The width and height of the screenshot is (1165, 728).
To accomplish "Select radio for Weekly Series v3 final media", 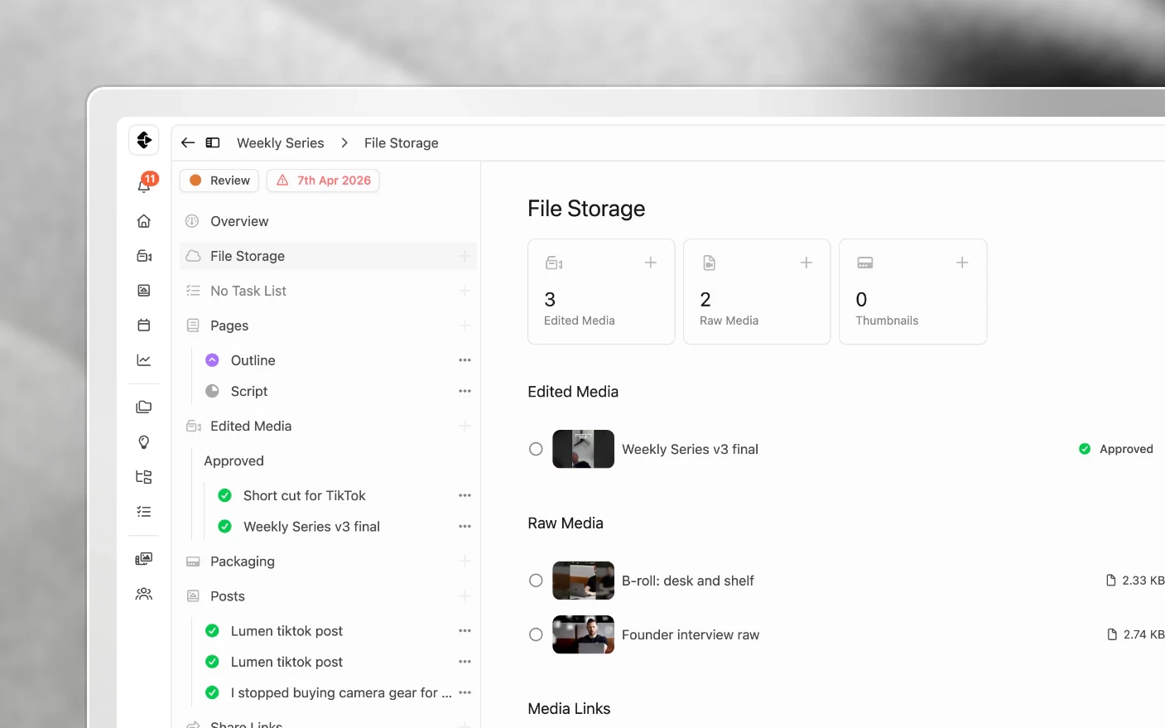I will click(536, 449).
